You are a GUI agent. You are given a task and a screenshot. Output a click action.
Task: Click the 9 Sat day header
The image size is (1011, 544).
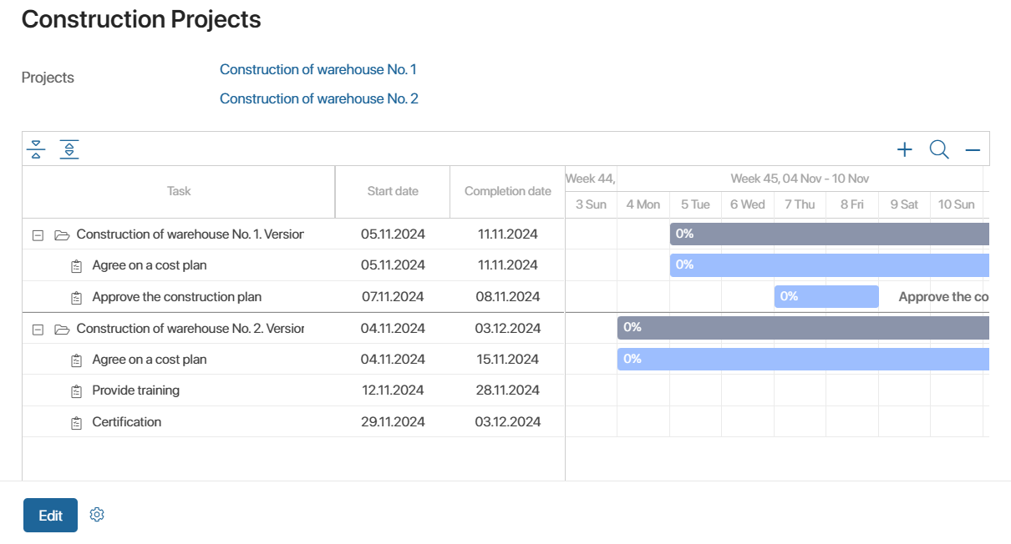pos(904,204)
